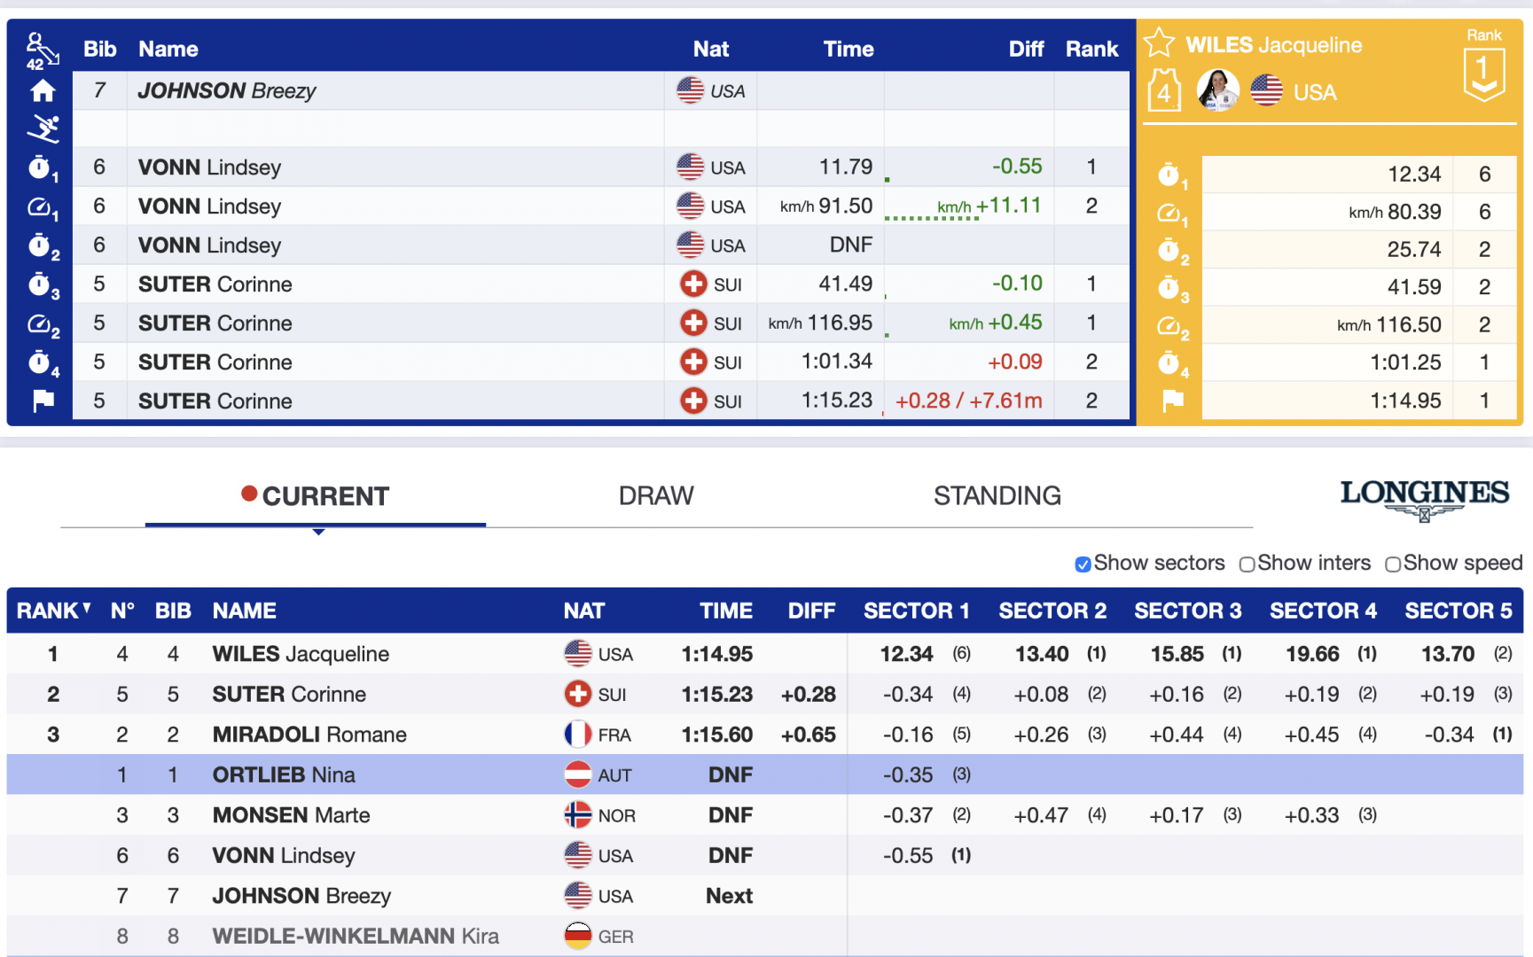This screenshot has width=1533, height=957.
Task: Click the intermediate 1 stopwatch icon in yellow panel
Action: coord(1170,175)
